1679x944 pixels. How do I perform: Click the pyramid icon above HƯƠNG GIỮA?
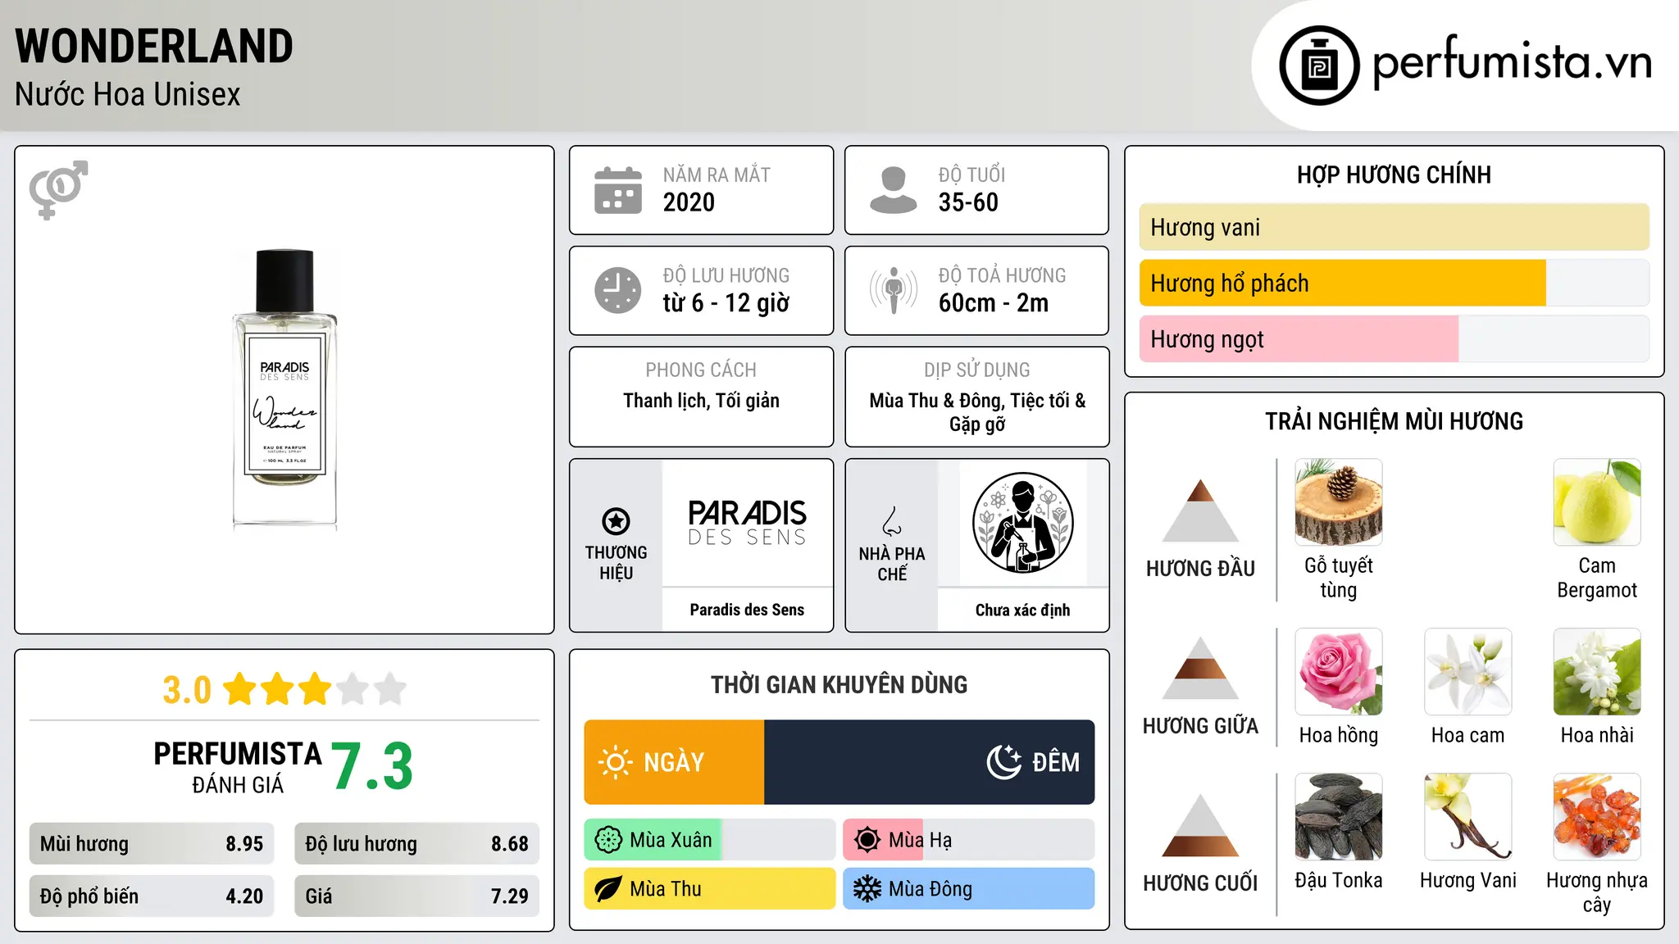tap(1200, 668)
